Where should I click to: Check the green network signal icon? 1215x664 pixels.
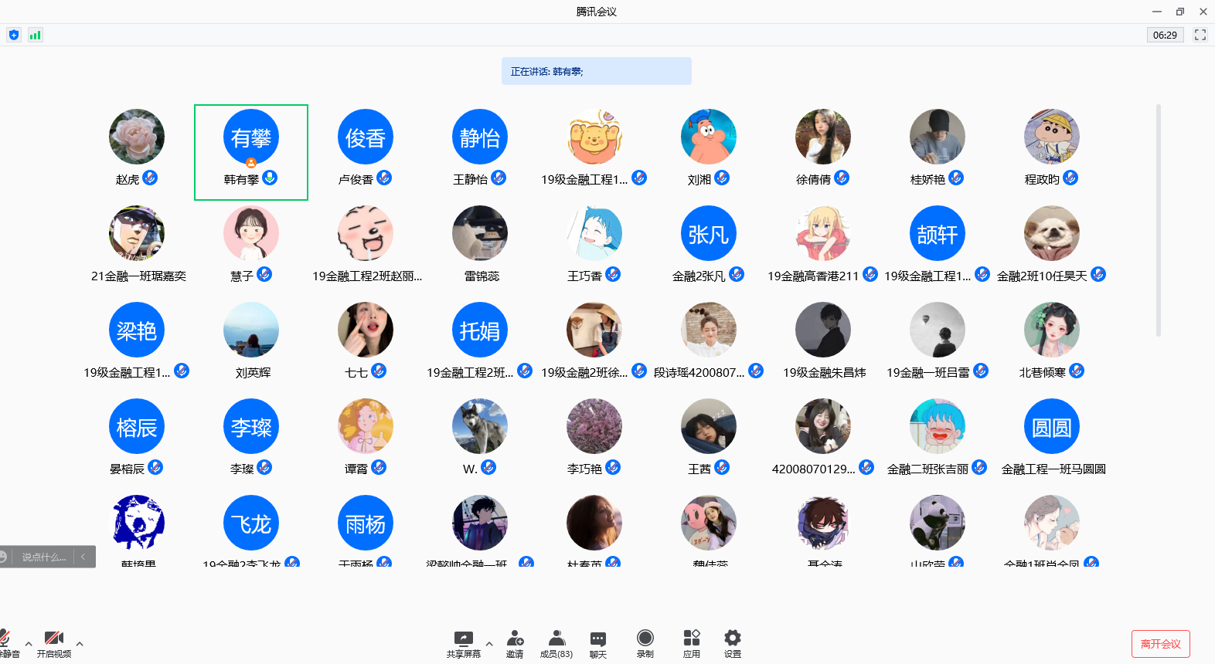(36, 35)
